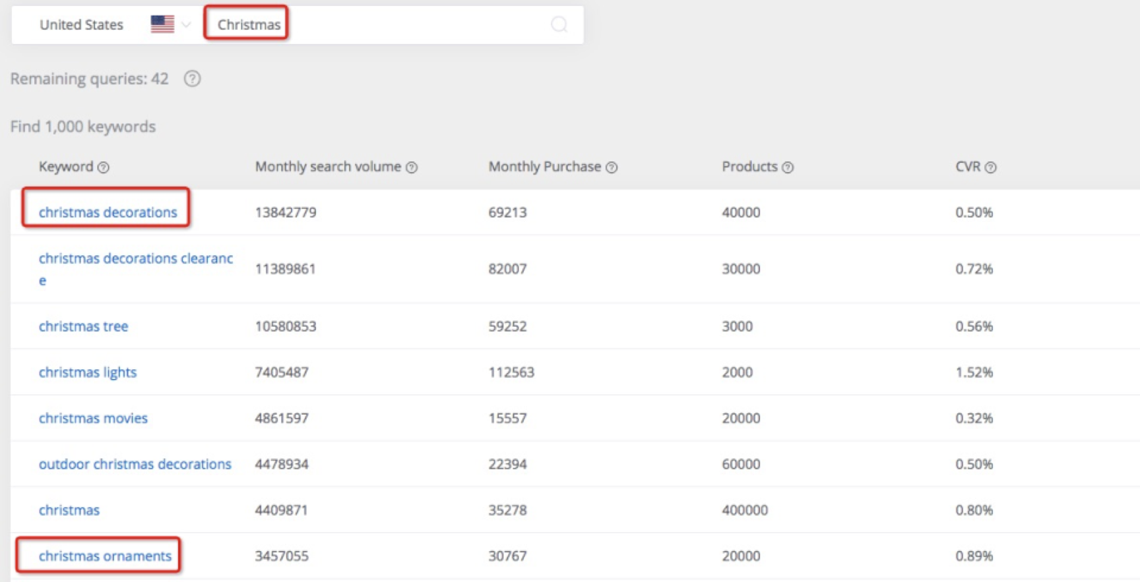Click the Find 1,000 keywords text
This screenshot has height=582, width=1140.
[x=83, y=127]
